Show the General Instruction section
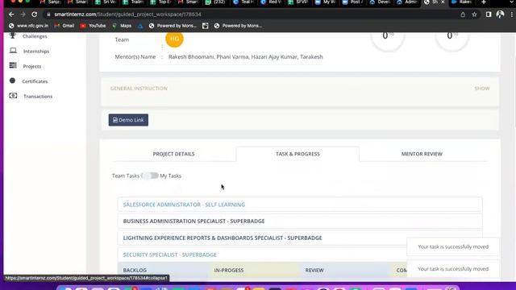 point(482,89)
